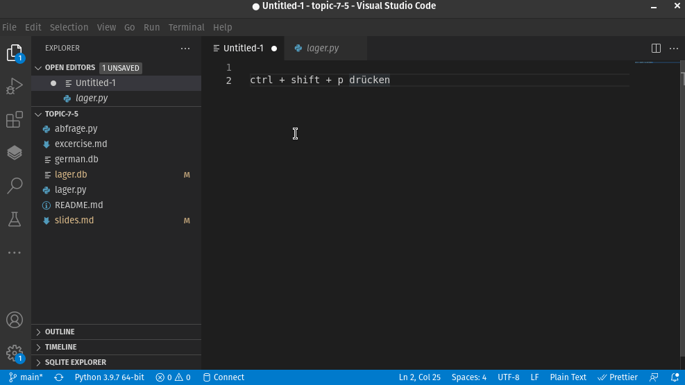Image resolution: width=685 pixels, height=385 pixels.
Task: Open the Edit menu
Action: (x=33, y=27)
